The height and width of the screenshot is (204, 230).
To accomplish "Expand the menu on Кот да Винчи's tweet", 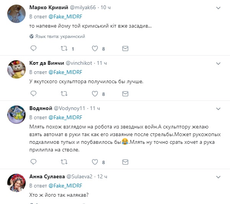I will click(218, 63).
